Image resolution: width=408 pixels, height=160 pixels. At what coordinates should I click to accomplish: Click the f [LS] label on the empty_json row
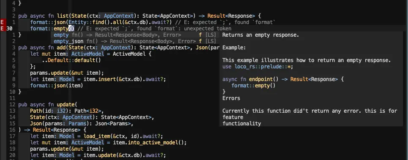tap(208, 41)
